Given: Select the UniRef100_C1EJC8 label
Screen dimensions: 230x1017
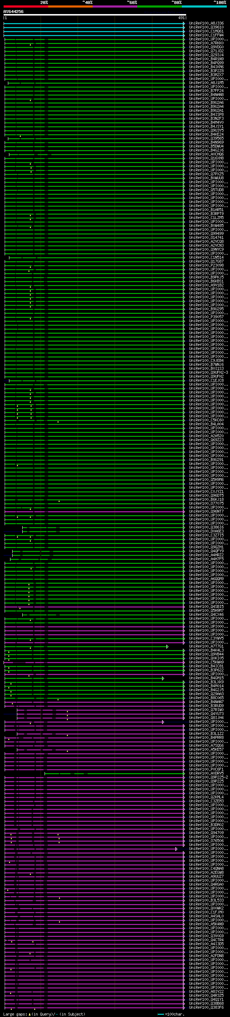Looking at the screenshot, I should click(206, 380).
